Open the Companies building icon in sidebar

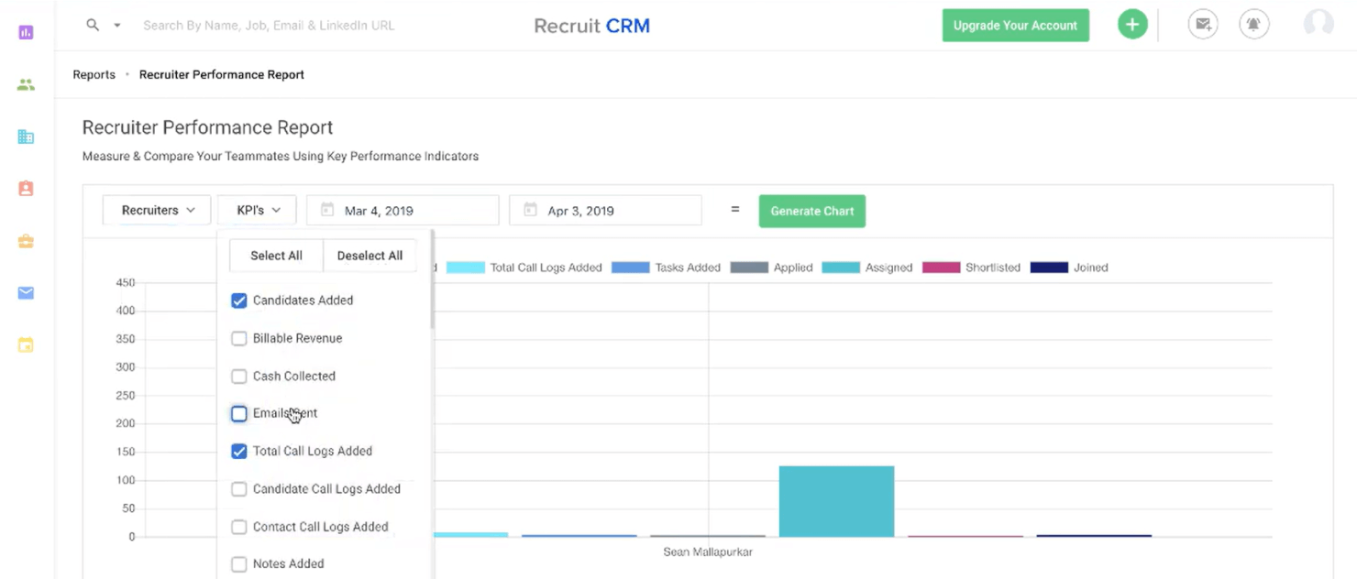coord(26,137)
